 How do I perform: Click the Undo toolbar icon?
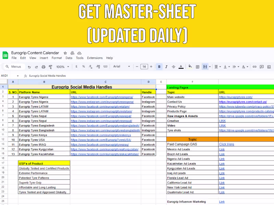point(29,67)
